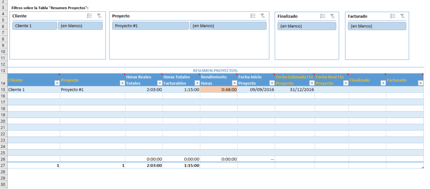Select the orange 0:48:00 cell

[x=219, y=90]
